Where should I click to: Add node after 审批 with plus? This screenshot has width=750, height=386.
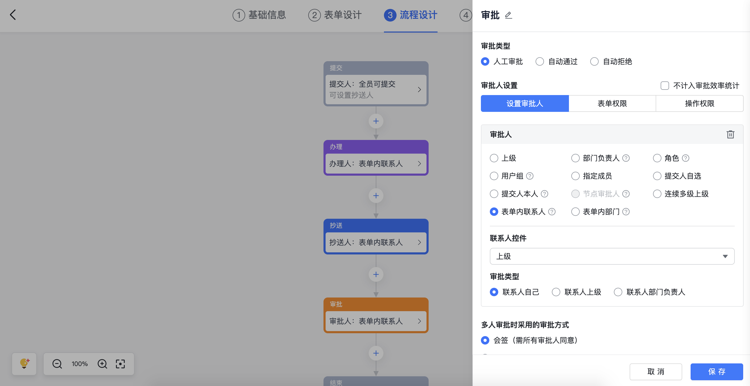point(376,353)
